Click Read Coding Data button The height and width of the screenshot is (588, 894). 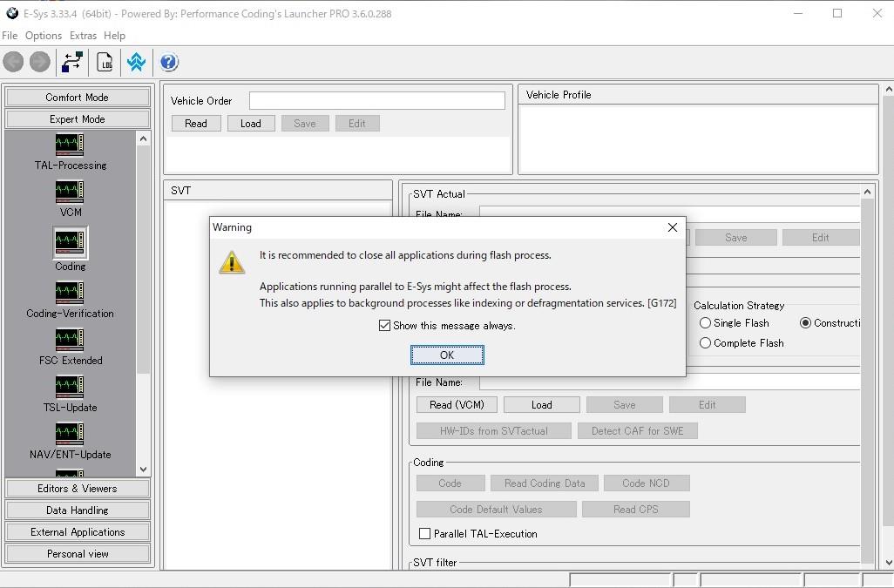point(545,483)
